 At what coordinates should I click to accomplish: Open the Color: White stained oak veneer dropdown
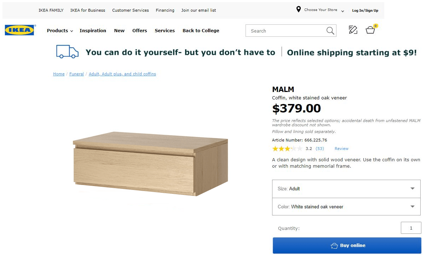[346, 207]
